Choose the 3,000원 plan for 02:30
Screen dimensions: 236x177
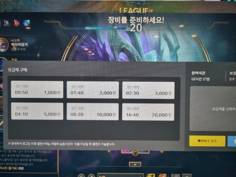click(x=148, y=90)
